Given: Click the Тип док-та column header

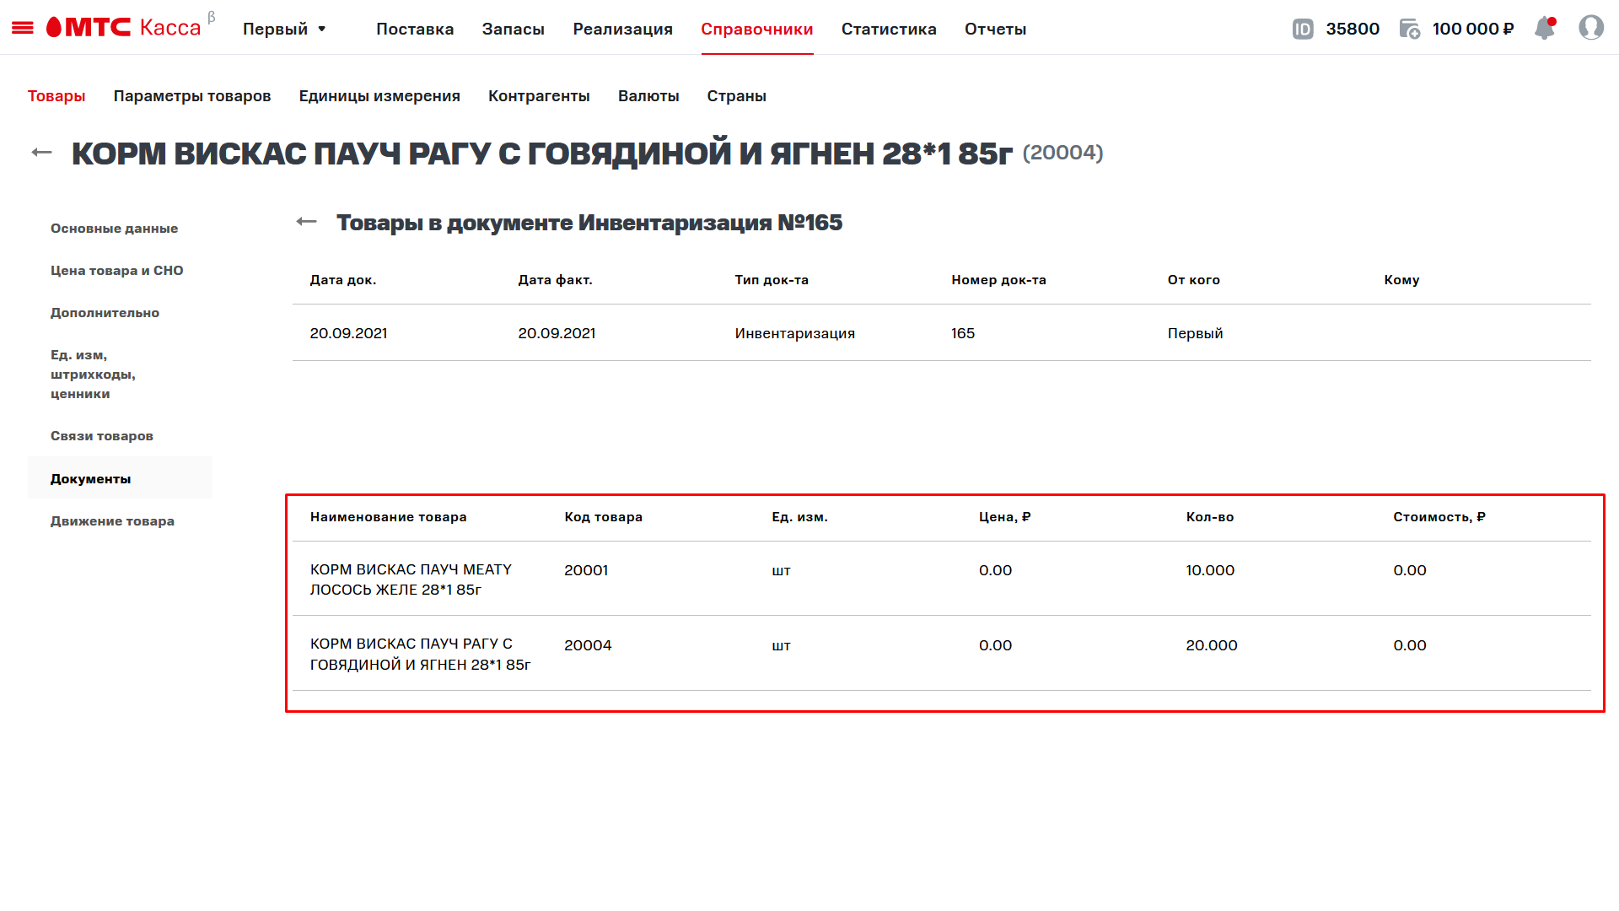Looking at the screenshot, I should (x=772, y=280).
